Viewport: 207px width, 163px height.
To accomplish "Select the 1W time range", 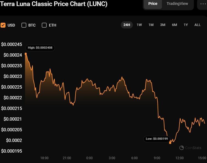I will (x=139, y=25).
